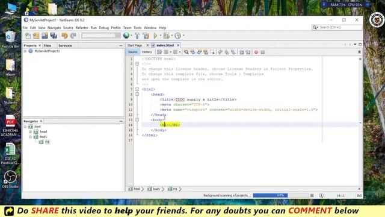
Task: Collapse the head fold at line 8
Action: (137, 94)
